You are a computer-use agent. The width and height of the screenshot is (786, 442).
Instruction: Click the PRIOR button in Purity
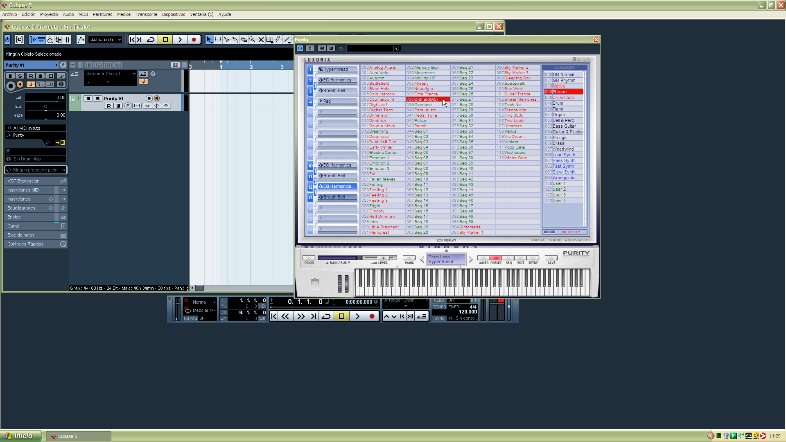309,258
